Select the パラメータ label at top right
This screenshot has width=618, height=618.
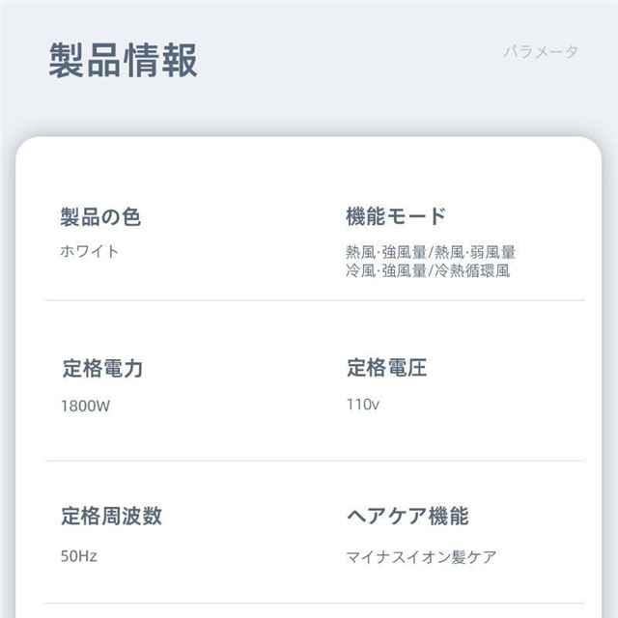pyautogui.click(x=540, y=52)
